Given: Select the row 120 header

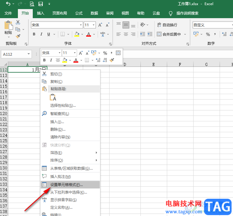Looking at the screenshot, I should tap(4, 113).
